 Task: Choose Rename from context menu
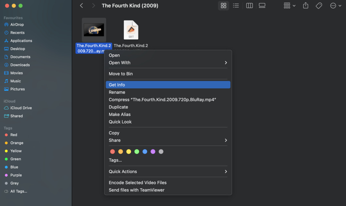pyautogui.click(x=168, y=92)
